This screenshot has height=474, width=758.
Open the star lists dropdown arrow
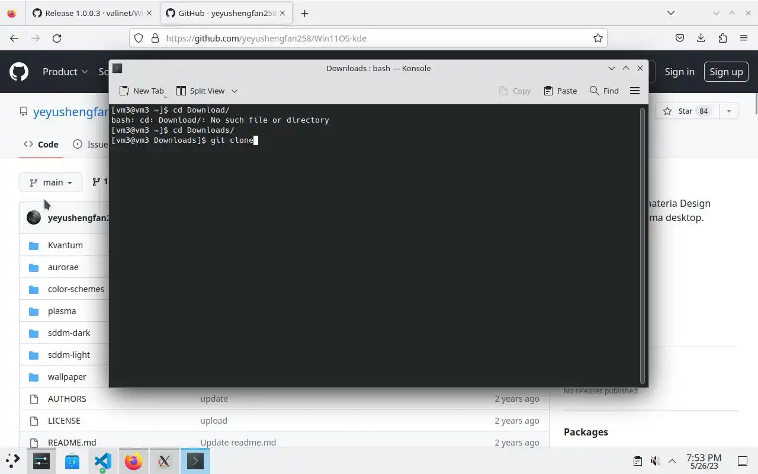(x=729, y=111)
